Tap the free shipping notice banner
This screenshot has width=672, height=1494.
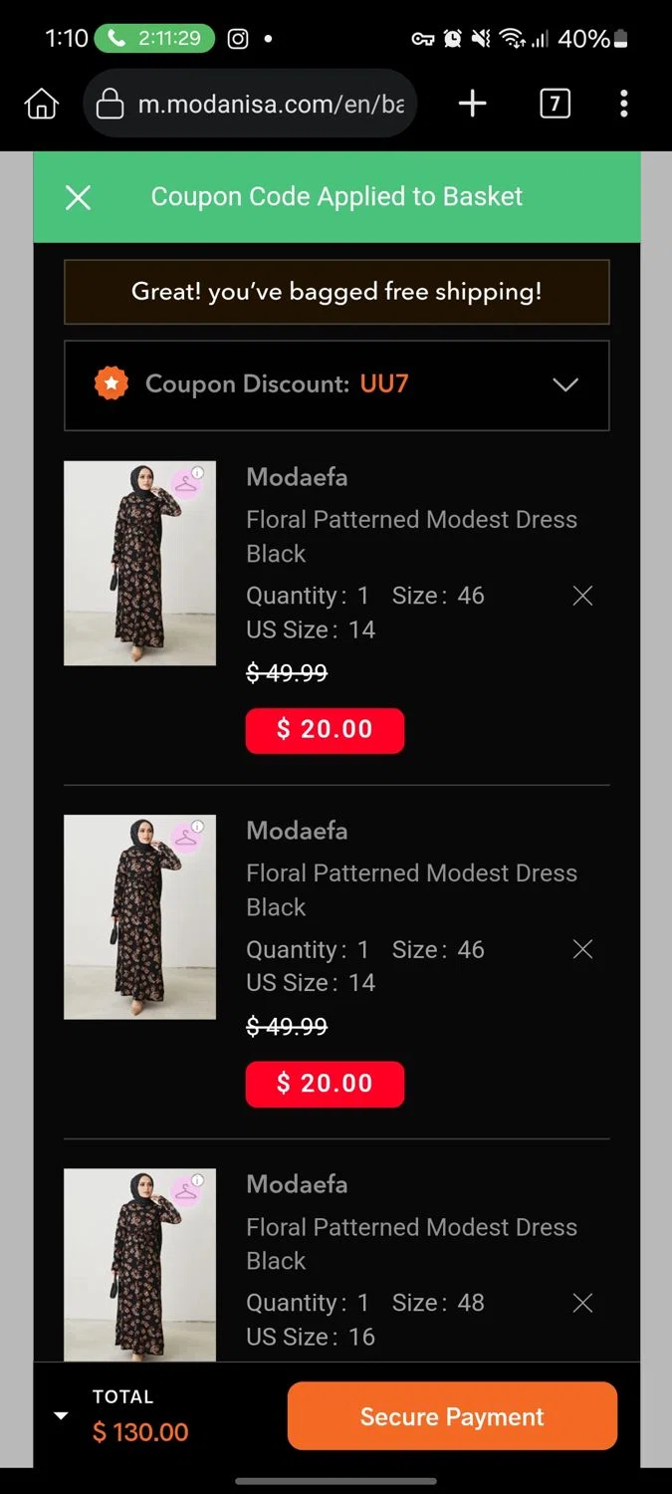336,292
